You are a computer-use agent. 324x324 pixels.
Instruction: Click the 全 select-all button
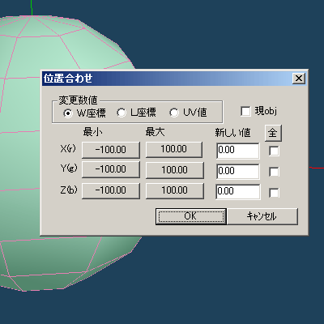(273, 133)
